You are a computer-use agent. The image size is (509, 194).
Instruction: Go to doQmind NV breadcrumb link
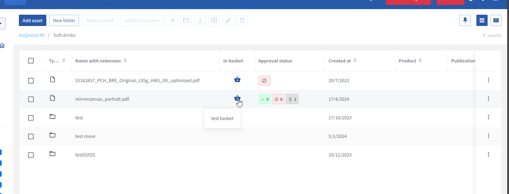[x=32, y=35]
